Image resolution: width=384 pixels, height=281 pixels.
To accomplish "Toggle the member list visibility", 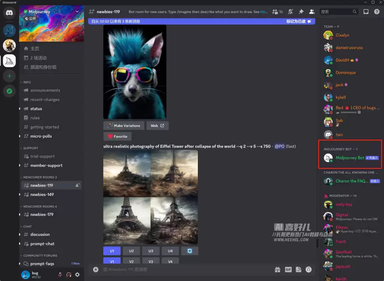I will coord(312,12).
